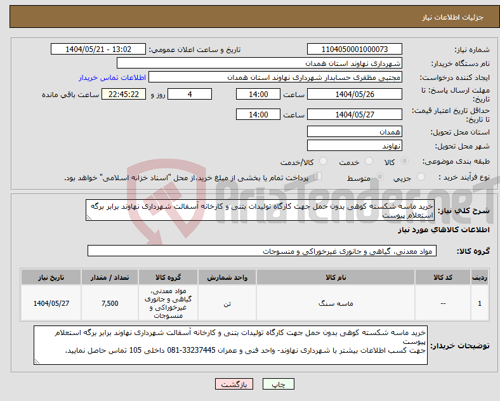
Task: Click the گروه کالا table column header
Action: (168, 277)
